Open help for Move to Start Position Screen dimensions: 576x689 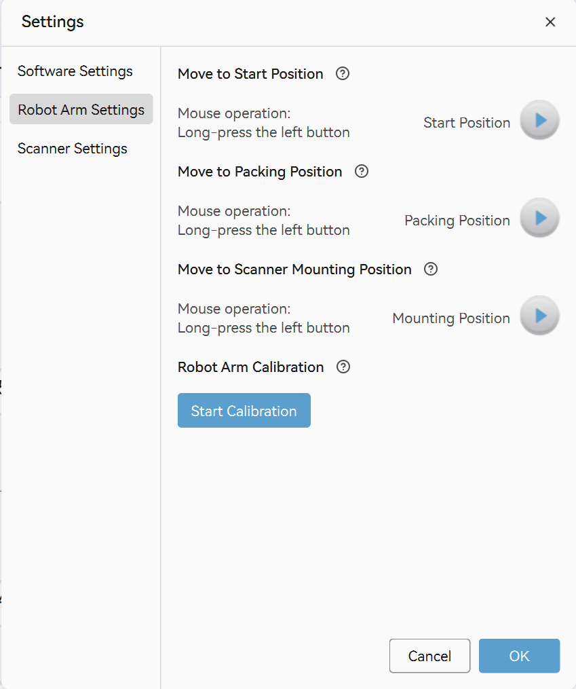click(343, 73)
